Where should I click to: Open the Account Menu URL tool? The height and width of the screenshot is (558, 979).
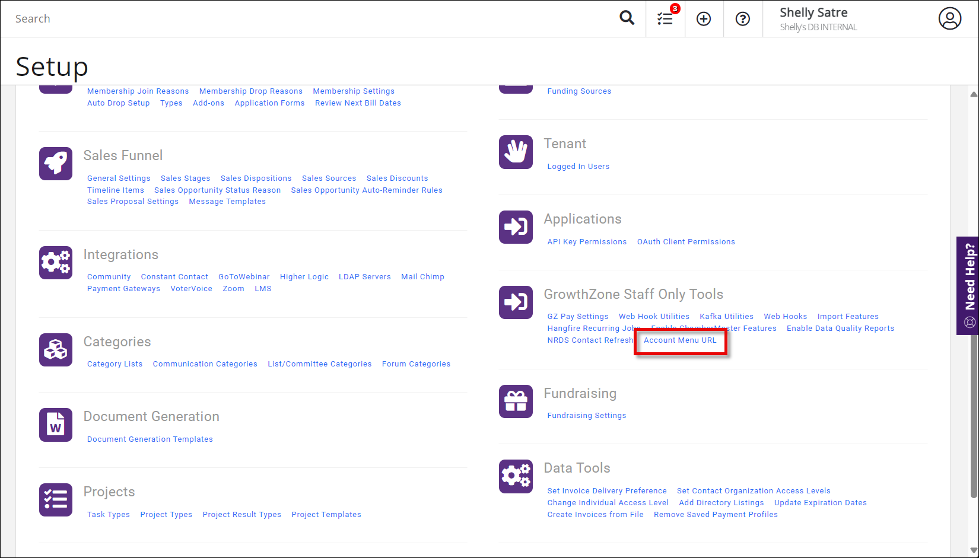pos(680,340)
